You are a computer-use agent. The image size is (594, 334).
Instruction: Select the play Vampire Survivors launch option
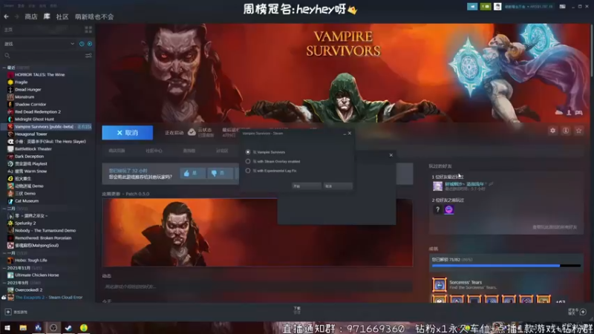coord(248,152)
